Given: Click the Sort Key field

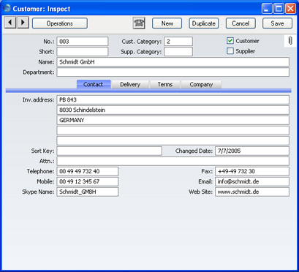Looking at the screenshot, I should pos(110,151).
